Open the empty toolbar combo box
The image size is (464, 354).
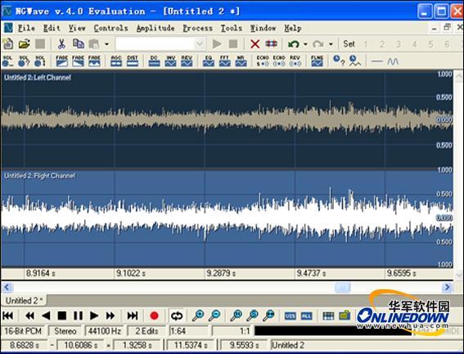[x=160, y=44]
